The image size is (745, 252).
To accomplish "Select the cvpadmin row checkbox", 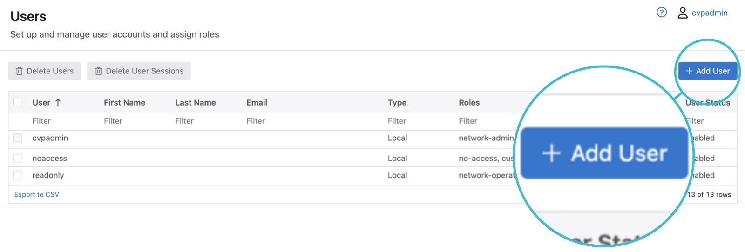I will pyautogui.click(x=18, y=138).
